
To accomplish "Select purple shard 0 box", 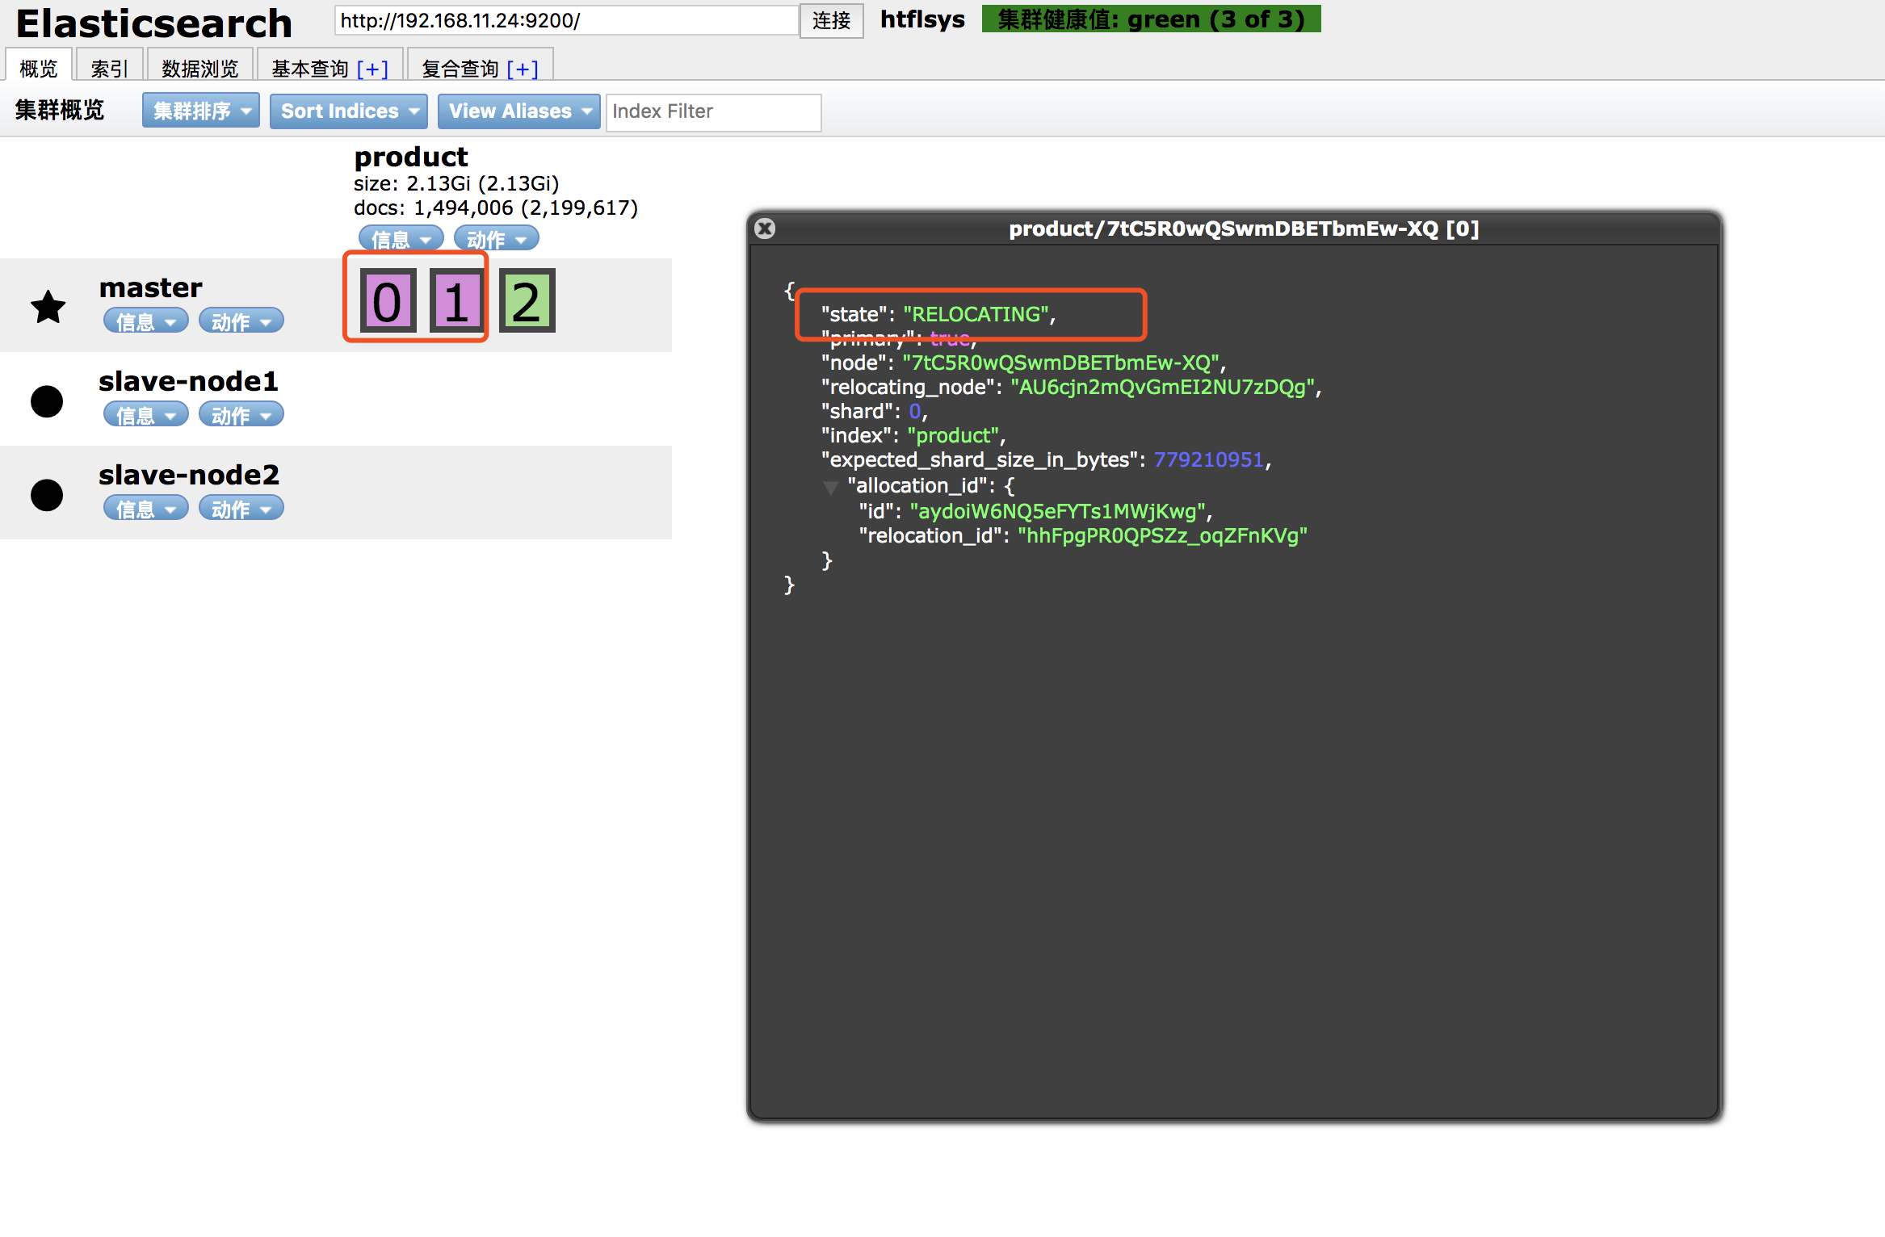I will [388, 301].
